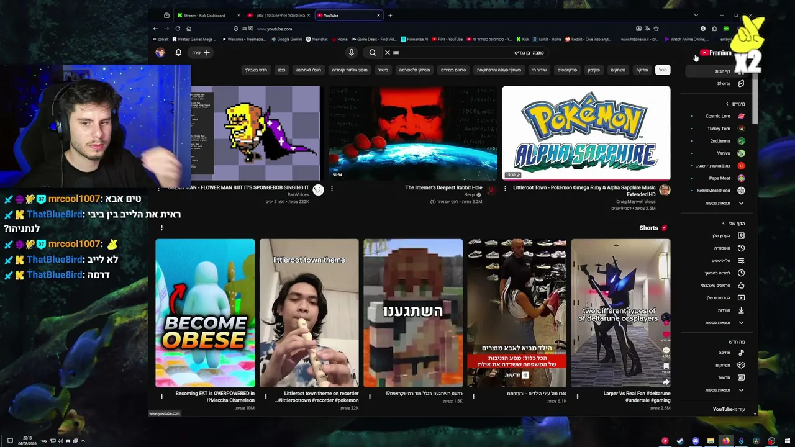The width and height of the screenshot is (795, 447).
Task: Open watch history sidebar item
Action: pos(718,248)
